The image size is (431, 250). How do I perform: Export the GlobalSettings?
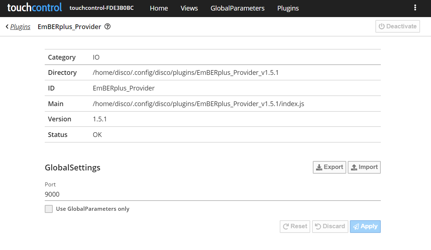(x=330, y=167)
